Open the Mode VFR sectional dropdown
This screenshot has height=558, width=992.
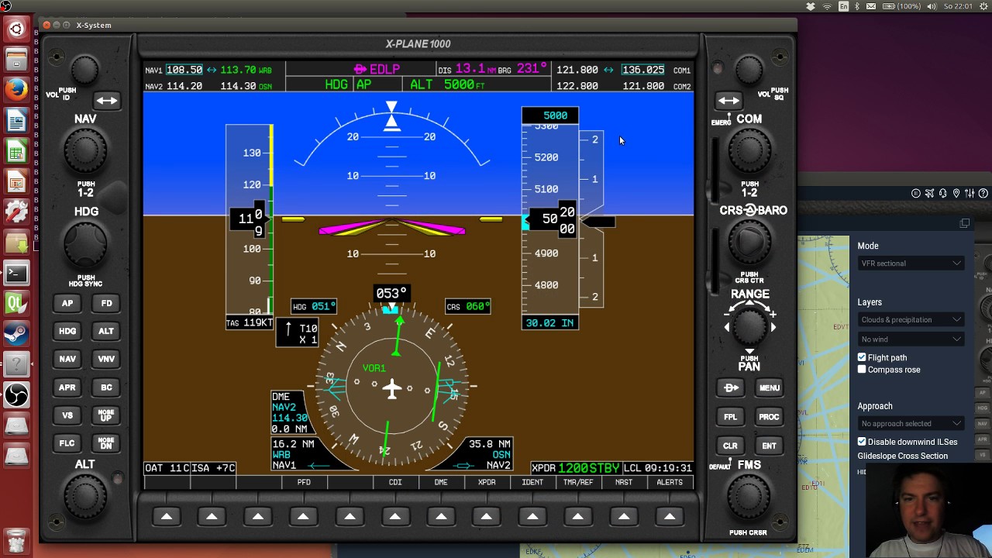tap(911, 263)
